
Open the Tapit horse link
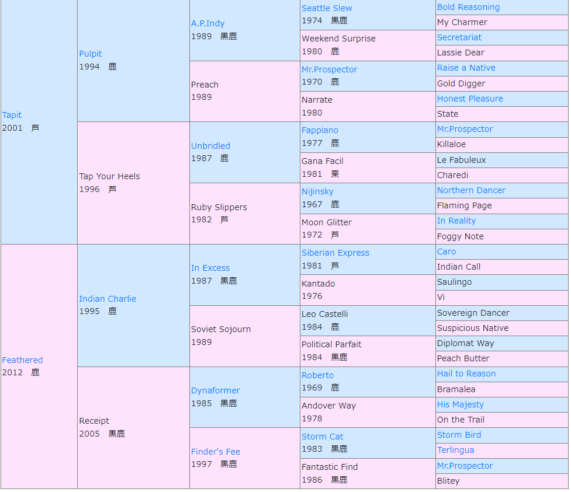click(12, 115)
